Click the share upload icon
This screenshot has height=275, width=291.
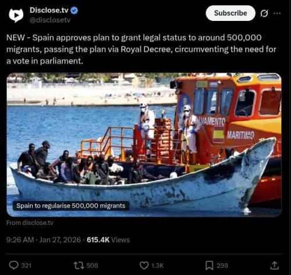click(275, 266)
